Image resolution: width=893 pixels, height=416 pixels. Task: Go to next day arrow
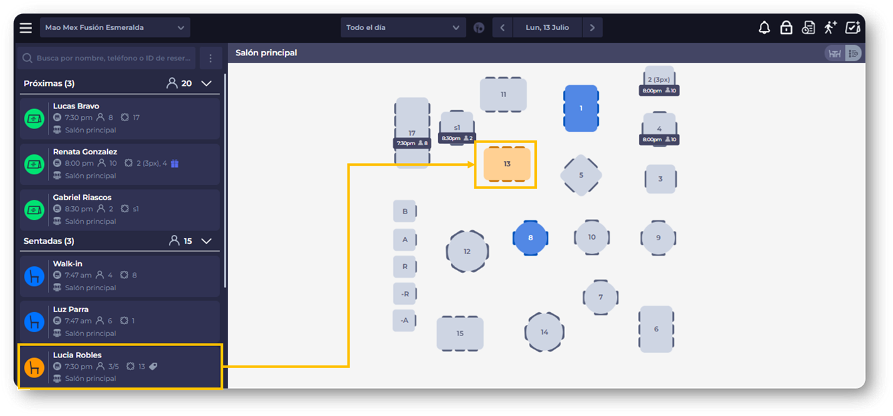(592, 28)
